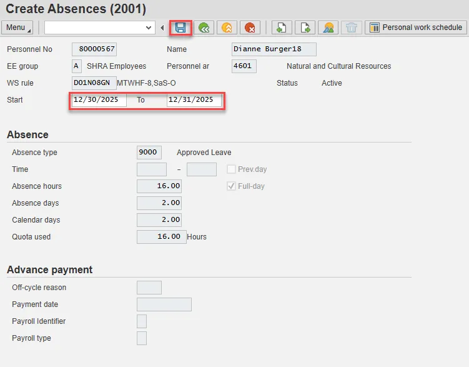Click the Payroll type field

[142, 338]
